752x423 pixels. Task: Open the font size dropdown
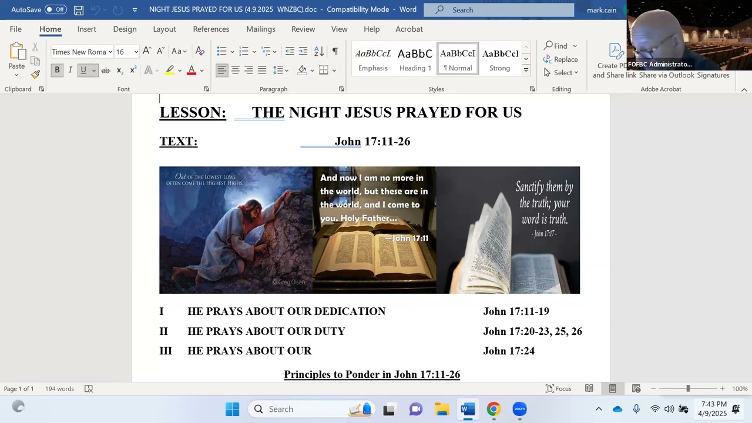(x=136, y=52)
